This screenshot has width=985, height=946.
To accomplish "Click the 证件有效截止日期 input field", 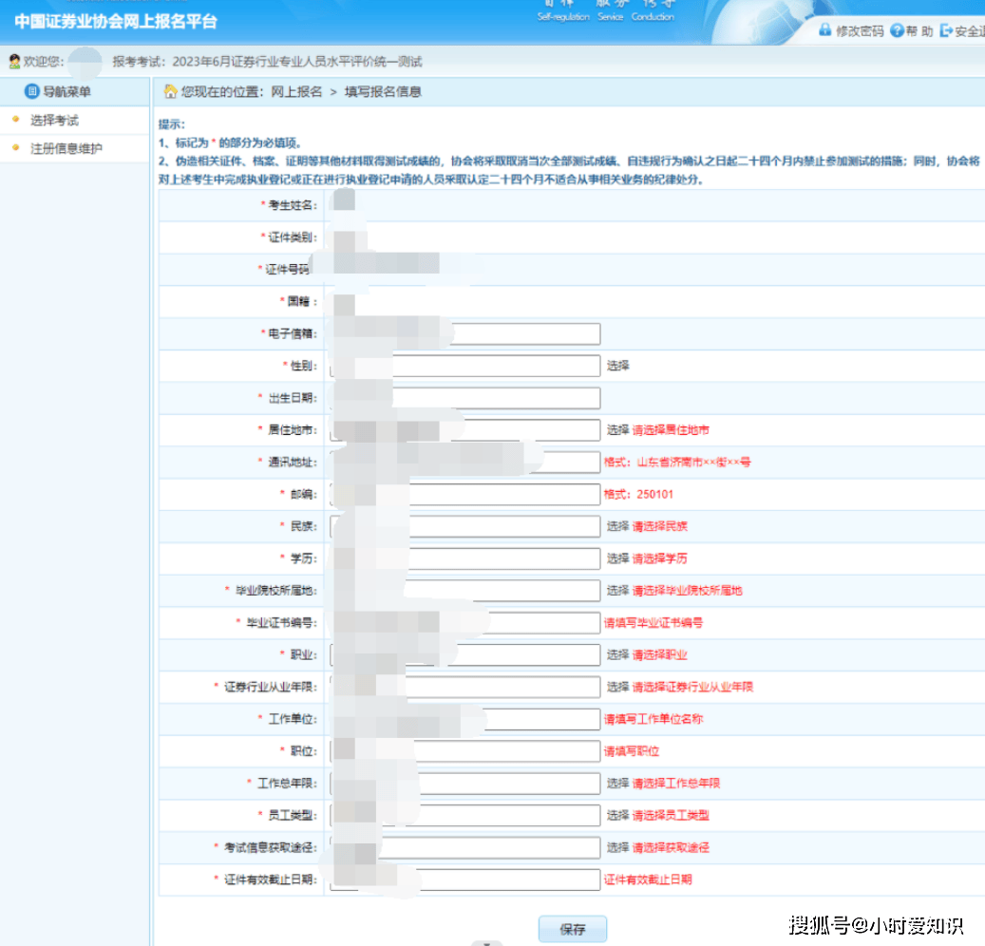I will click(464, 880).
